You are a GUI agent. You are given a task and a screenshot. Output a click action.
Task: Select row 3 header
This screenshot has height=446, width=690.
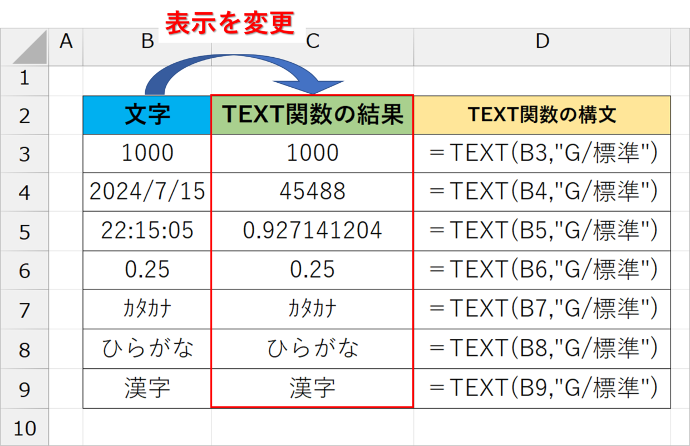pos(24,153)
